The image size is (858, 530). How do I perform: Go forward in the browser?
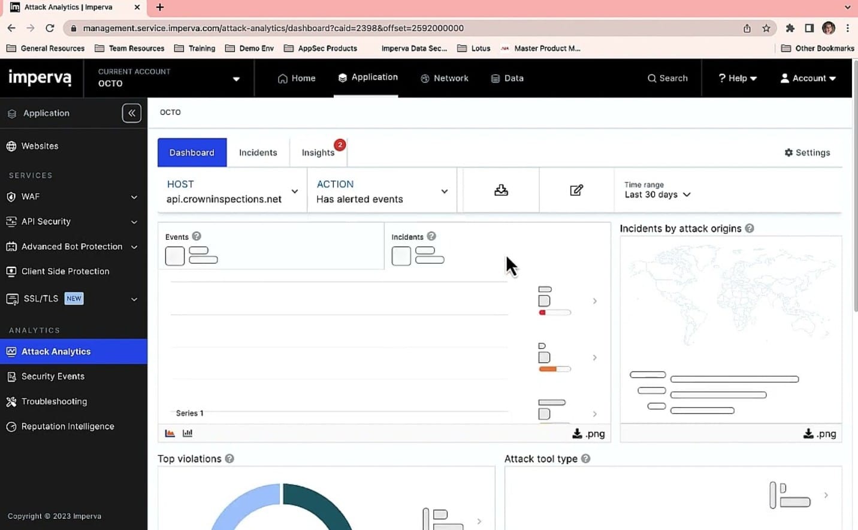point(31,28)
